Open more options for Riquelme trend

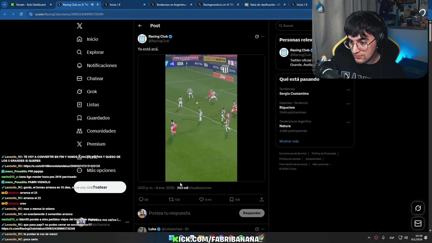pyautogui.click(x=348, y=104)
